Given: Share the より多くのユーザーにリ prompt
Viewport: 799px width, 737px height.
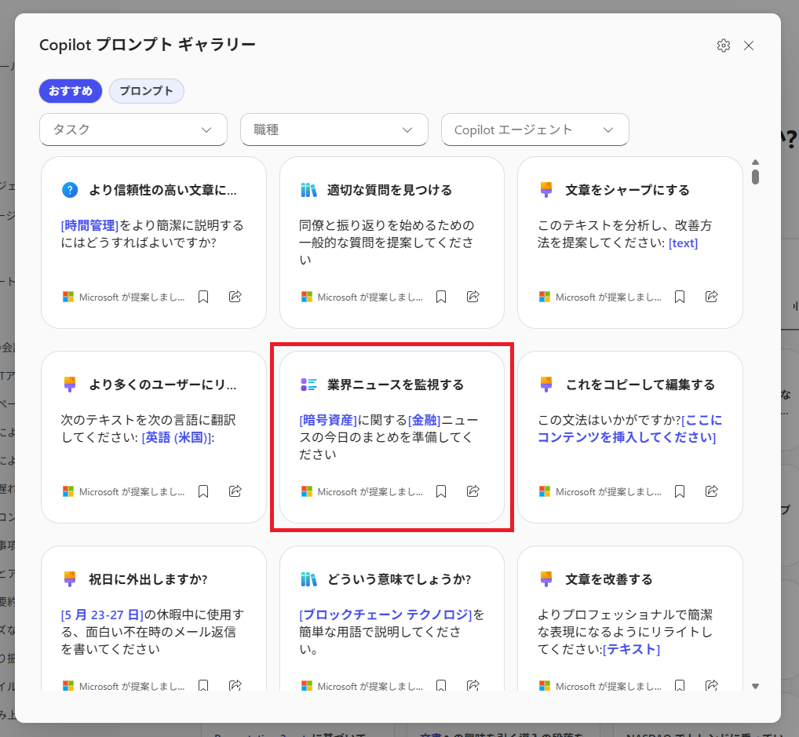Looking at the screenshot, I should pyautogui.click(x=235, y=491).
